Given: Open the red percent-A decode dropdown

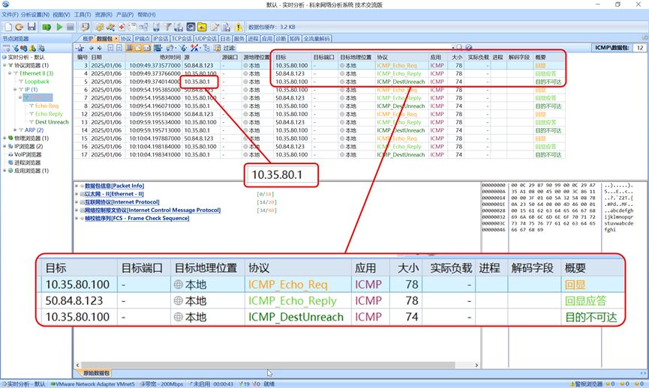Looking at the screenshot, I should [195, 48].
